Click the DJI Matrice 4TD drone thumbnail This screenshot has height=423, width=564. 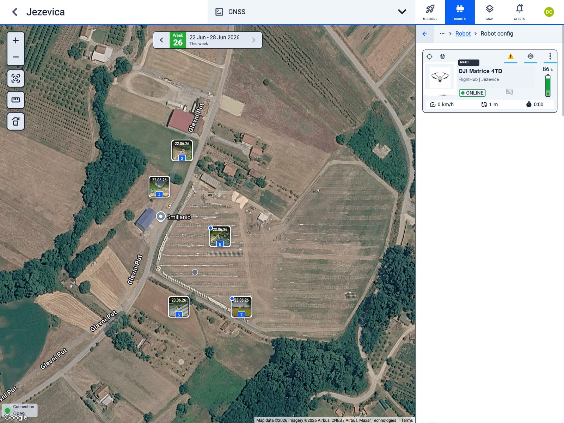click(x=440, y=77)
